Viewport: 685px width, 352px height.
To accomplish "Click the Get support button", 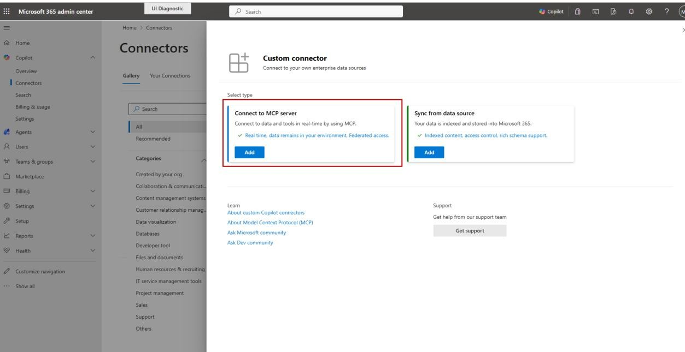I will [470, 231].
